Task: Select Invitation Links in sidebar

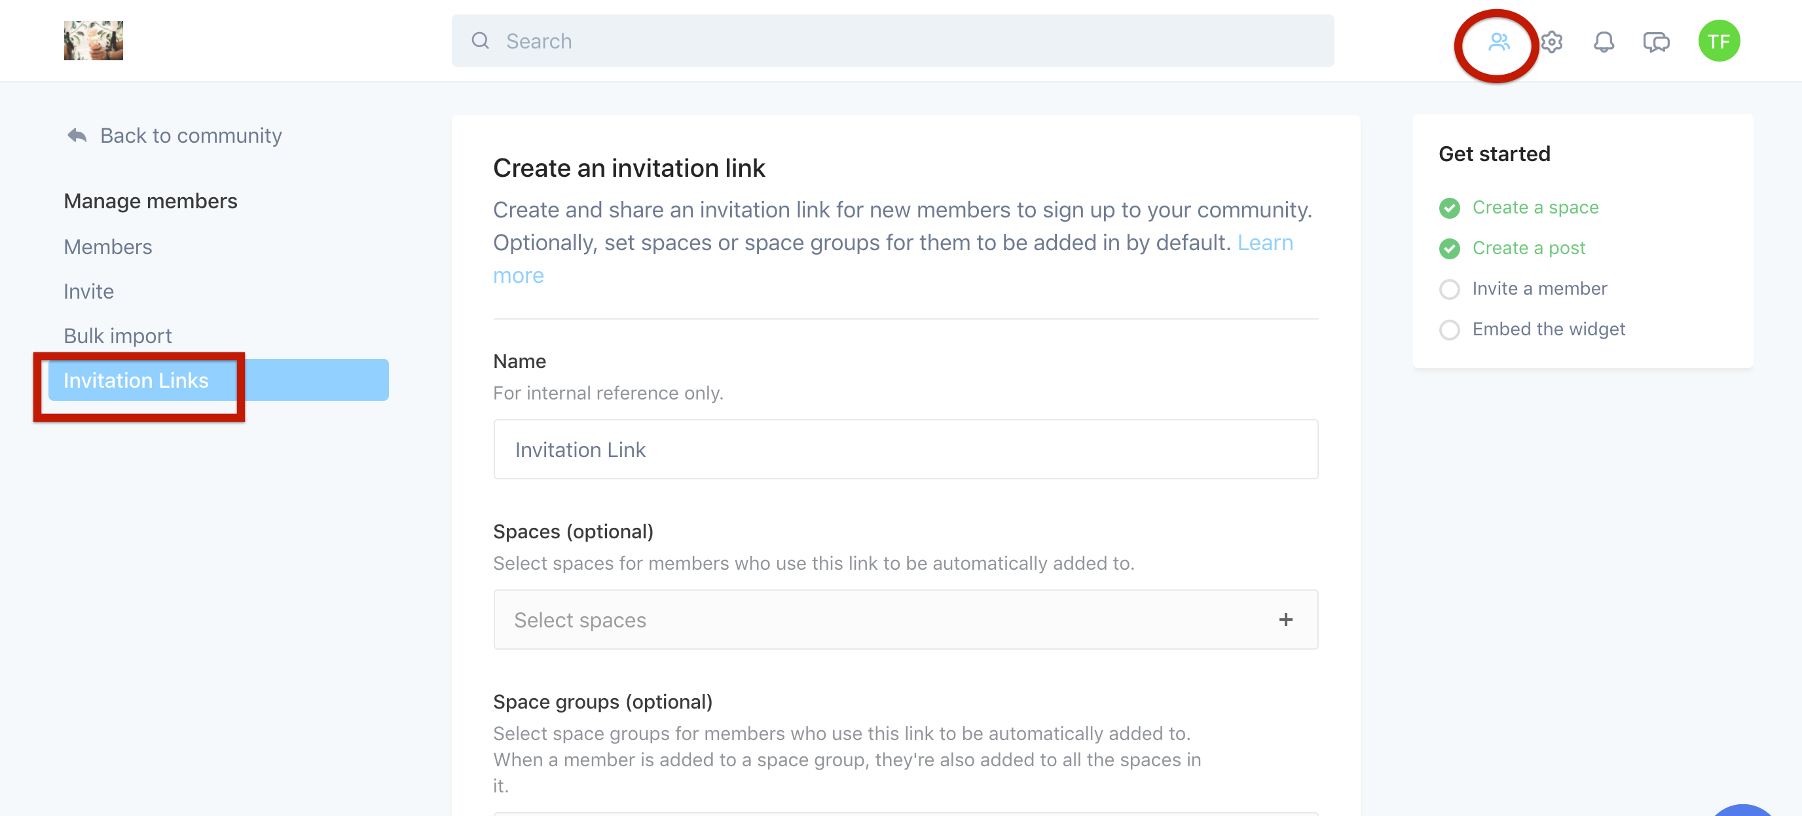Action: (x=218, y=380)
